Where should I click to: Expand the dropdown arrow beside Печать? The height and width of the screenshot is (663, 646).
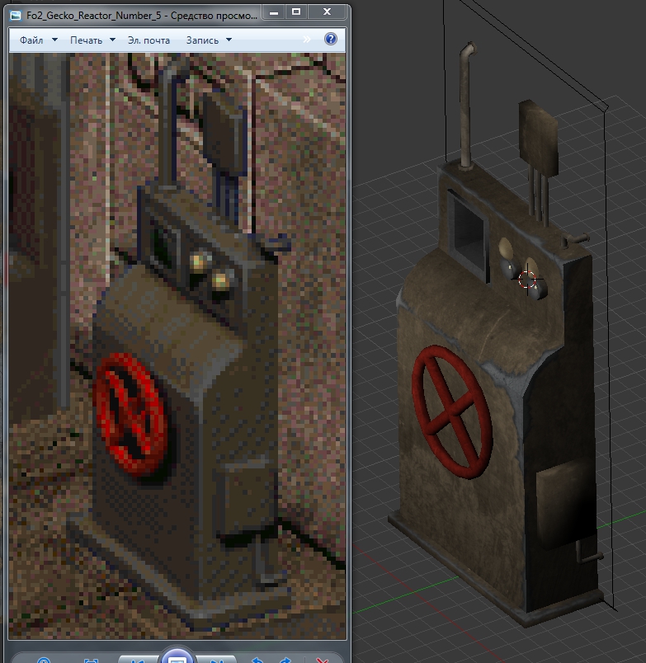coord(112,40)
